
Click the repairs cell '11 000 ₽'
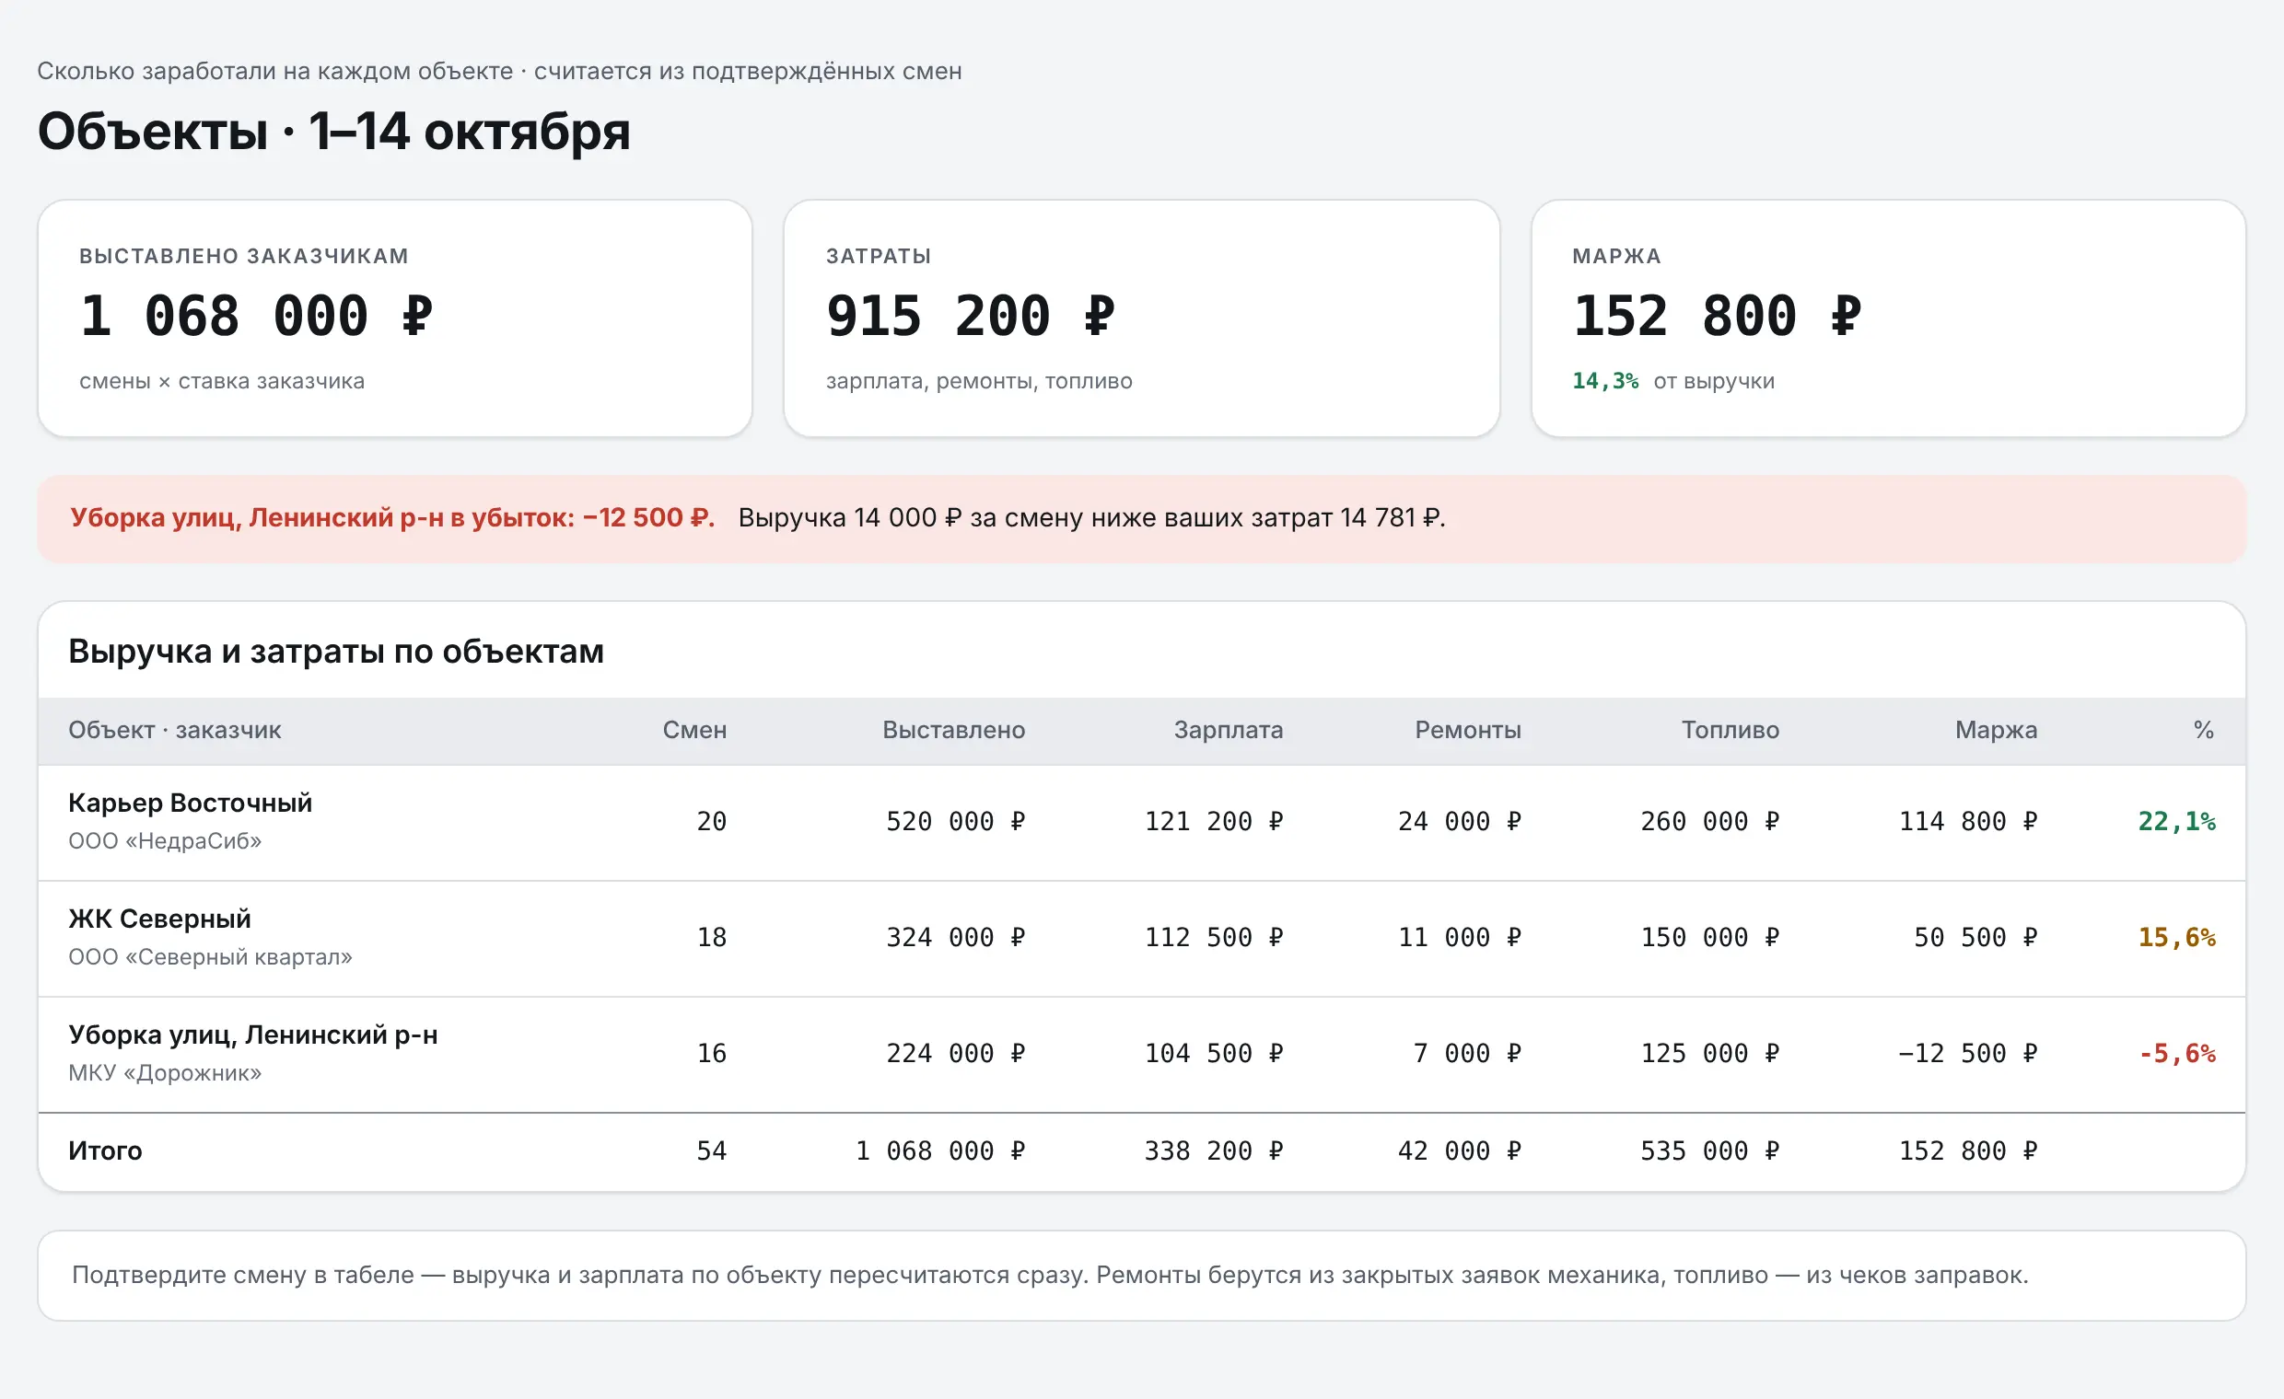1459,938
